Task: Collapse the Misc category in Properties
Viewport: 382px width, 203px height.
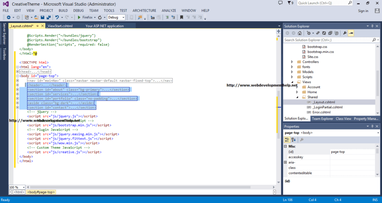Action: click(285, 146)
